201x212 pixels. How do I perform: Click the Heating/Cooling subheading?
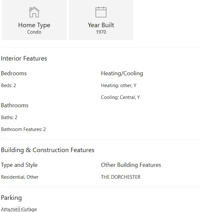point(122,73)
